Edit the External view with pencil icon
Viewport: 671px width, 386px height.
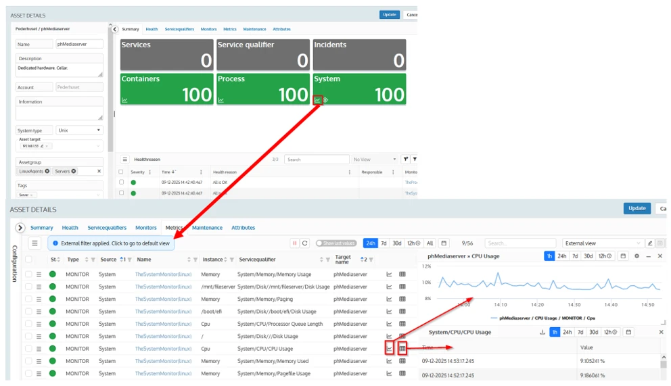click(x=650, y=243)
